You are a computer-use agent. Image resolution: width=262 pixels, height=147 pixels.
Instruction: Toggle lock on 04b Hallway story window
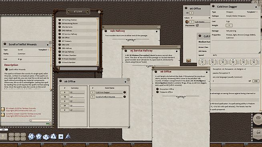[157, 31]
